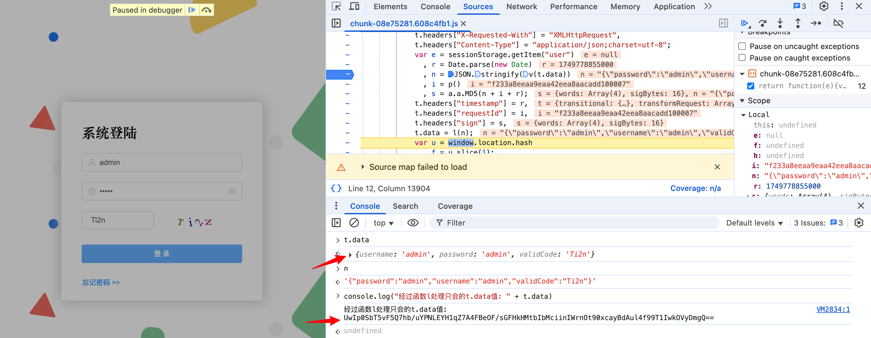The image size is (871, 338).
Task: Focus the console Filter field
Action: (574, 223)
